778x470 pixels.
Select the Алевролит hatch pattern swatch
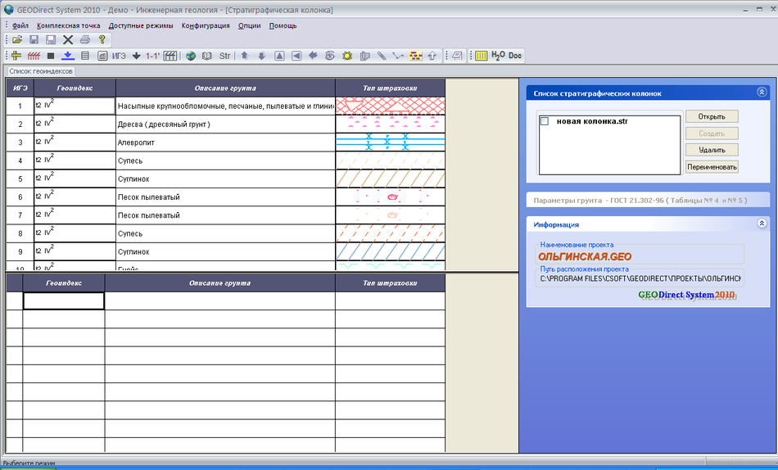390,142
